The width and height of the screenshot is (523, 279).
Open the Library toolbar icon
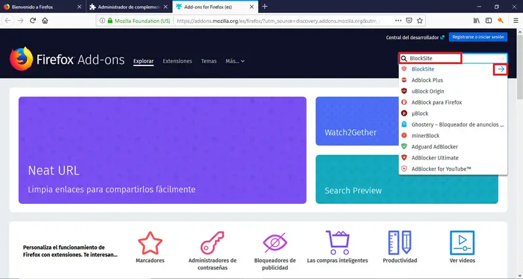[x=477, y=21]
